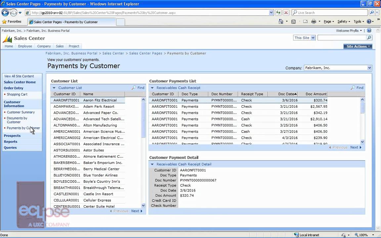Click the Read Mail envelope icon
Screen dimensions: 381x238
[306, 21]
